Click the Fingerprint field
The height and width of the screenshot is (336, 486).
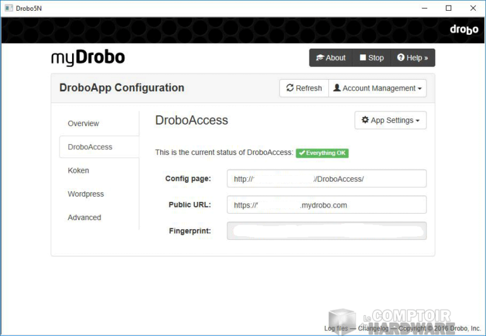pyautogui.click(x=327, y=231)
